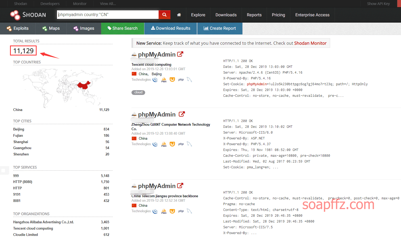This screenshot has width=401, height=238.
Task: Click PMA technology icon in ZhengZhou GIANT result
Action: (x=164, y=144)
